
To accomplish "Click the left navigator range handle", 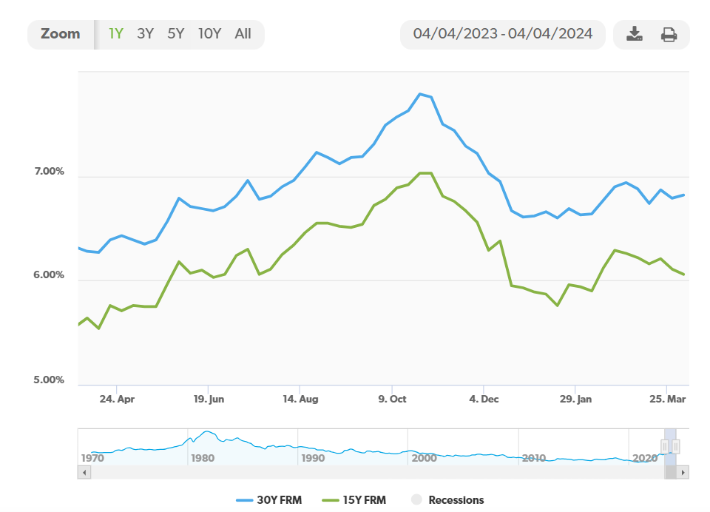I will pyautogui.click(x=665, y=445).
